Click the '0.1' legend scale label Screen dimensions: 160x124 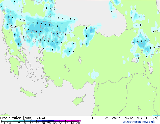[x=3, y=123]
